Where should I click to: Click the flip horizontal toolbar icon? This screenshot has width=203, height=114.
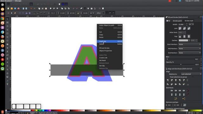(x=27, y=13)
